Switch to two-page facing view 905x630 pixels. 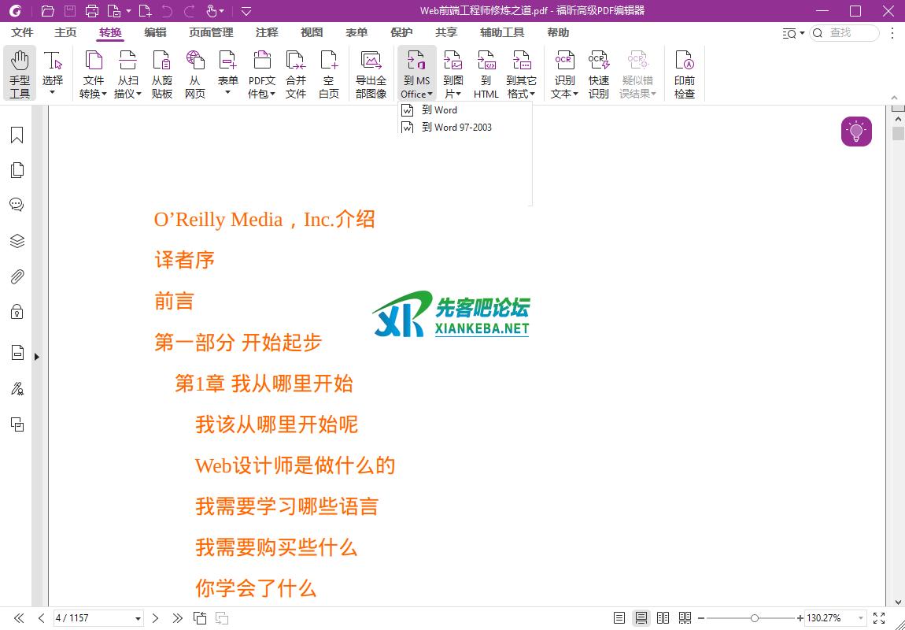[x=663, y=618]
